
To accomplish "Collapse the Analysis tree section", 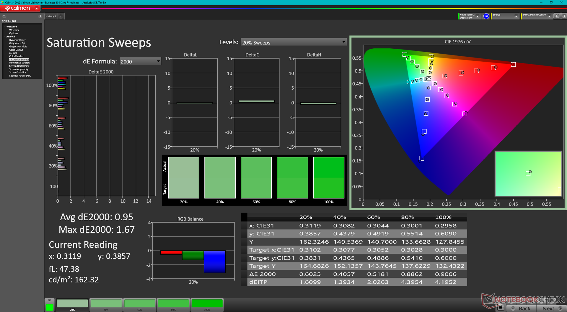I will coord(5,37).
